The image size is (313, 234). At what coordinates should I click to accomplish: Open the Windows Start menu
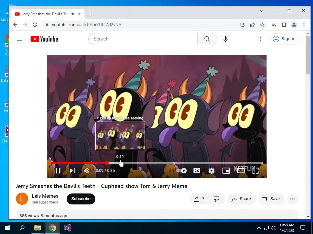coord(7,228)
